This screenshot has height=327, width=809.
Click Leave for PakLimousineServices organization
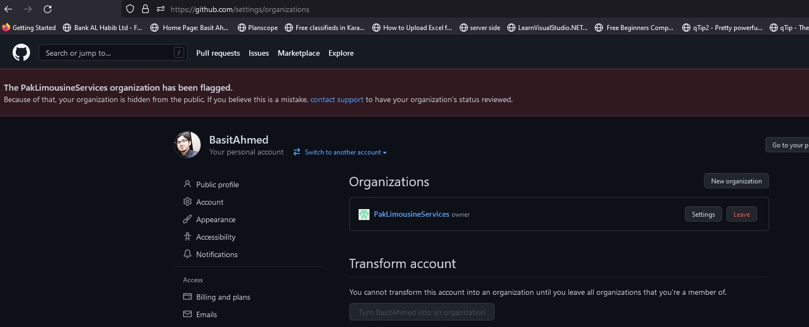coord(742,214)
